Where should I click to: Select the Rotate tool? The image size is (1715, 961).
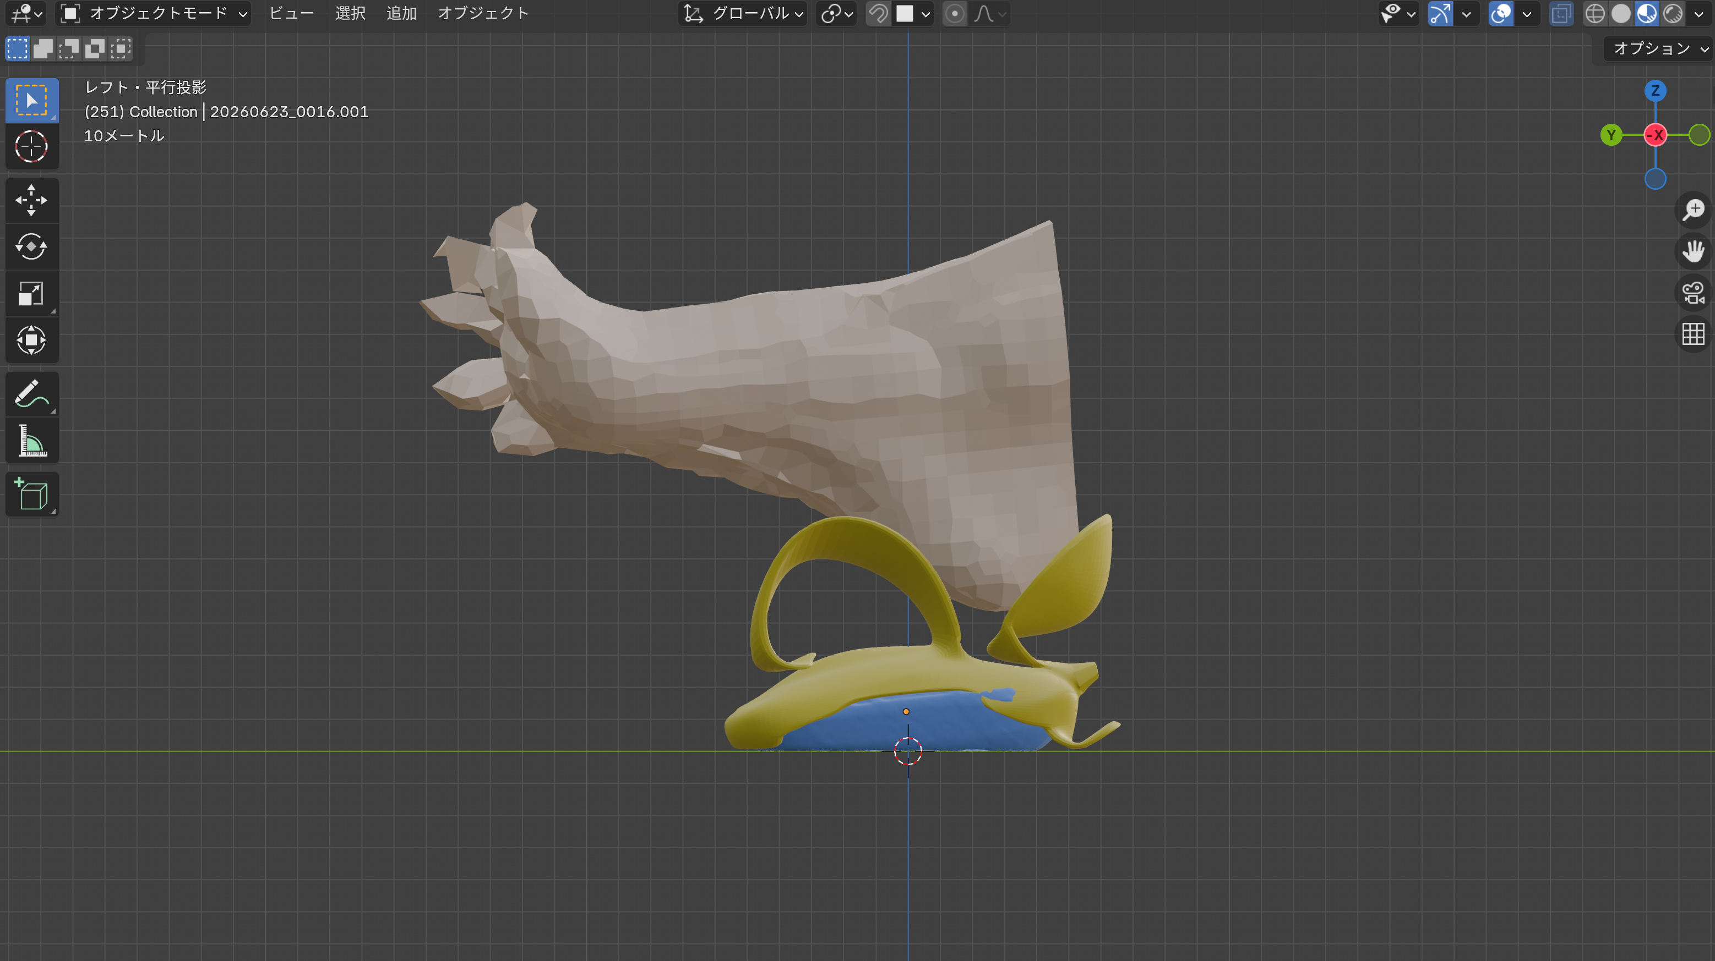[31, 247]
